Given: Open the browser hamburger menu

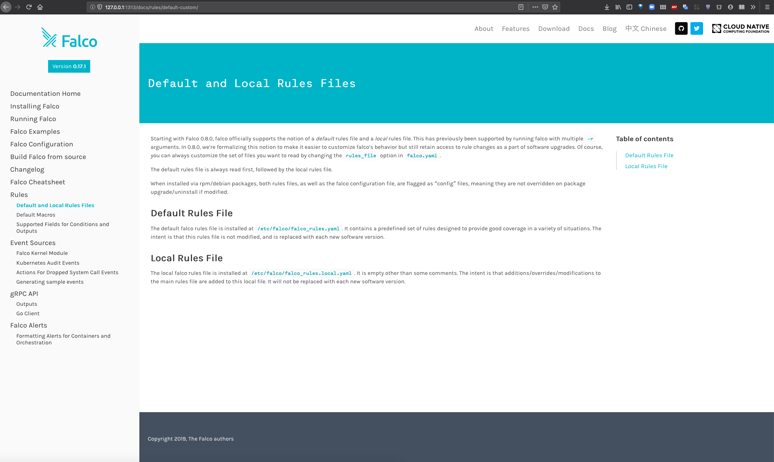Looking at the screenshot, I should coord(767,7).
